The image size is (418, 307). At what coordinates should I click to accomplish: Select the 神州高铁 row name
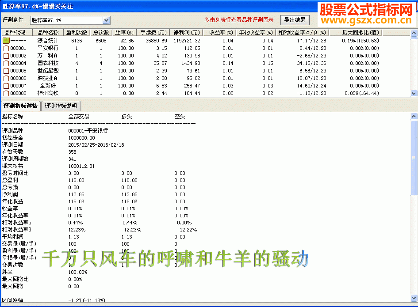point(48,93)
